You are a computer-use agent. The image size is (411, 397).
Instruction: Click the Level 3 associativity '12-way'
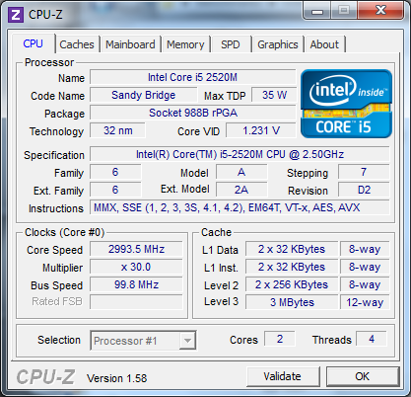pos(365,302)
